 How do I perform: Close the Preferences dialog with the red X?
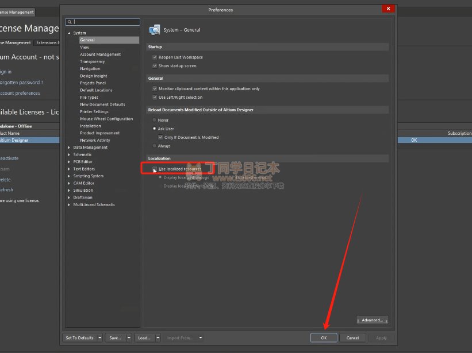(388, 9)
